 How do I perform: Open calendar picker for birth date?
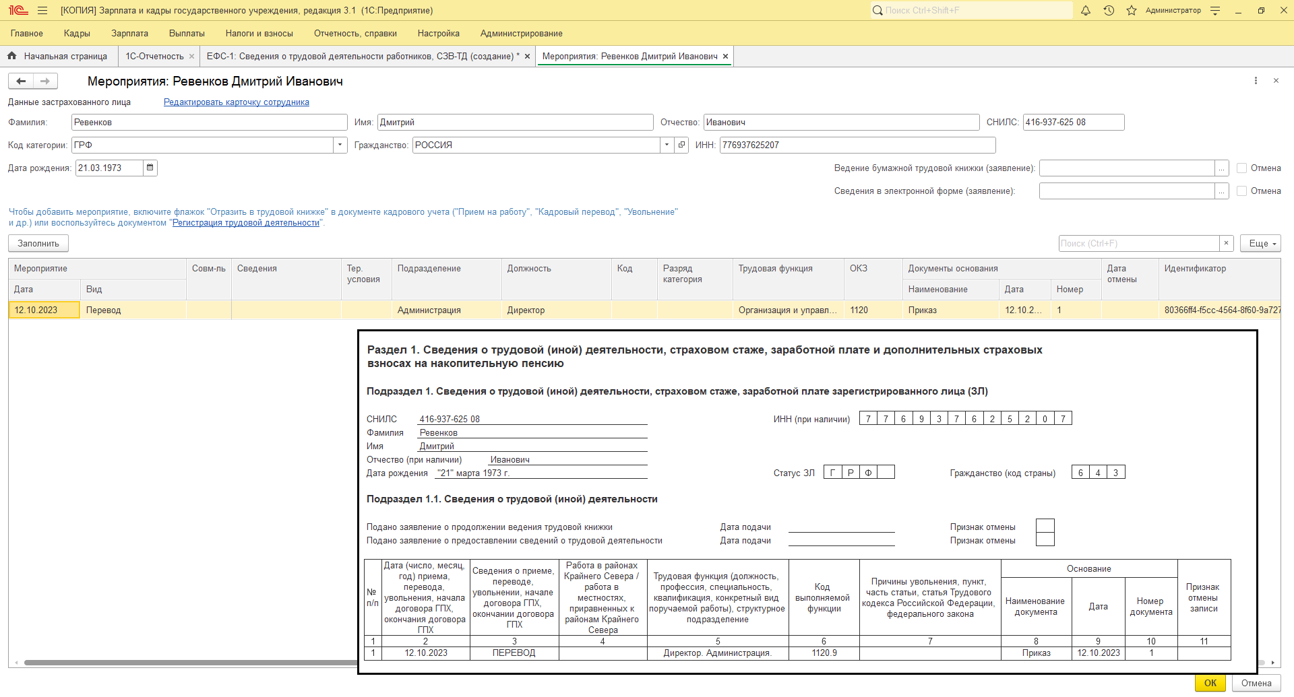click(x=150, y=168)
